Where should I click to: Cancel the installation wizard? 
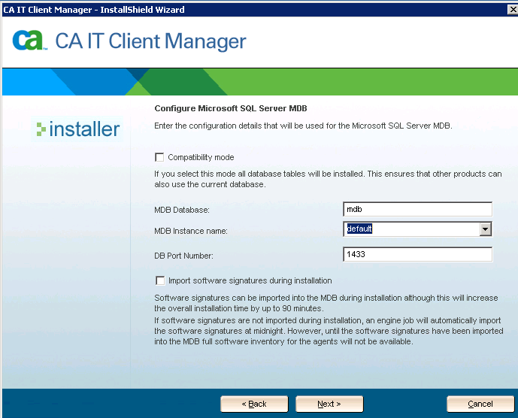(x=480, y=404)
